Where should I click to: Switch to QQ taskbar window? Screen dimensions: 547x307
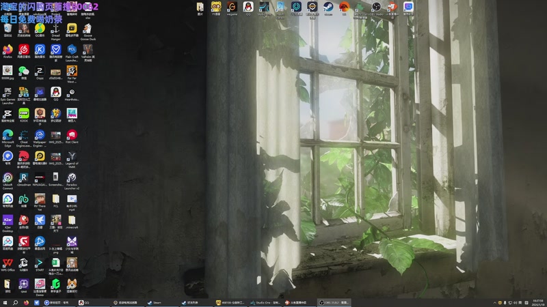pos(92,303)
